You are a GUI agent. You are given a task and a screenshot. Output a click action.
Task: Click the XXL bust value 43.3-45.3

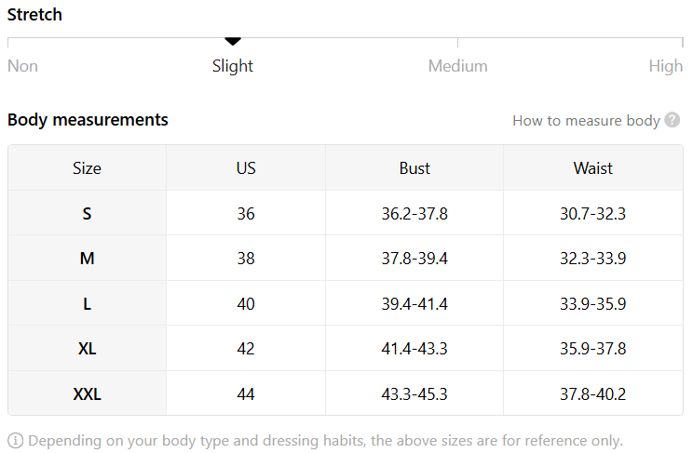click(x=414, y=394)
